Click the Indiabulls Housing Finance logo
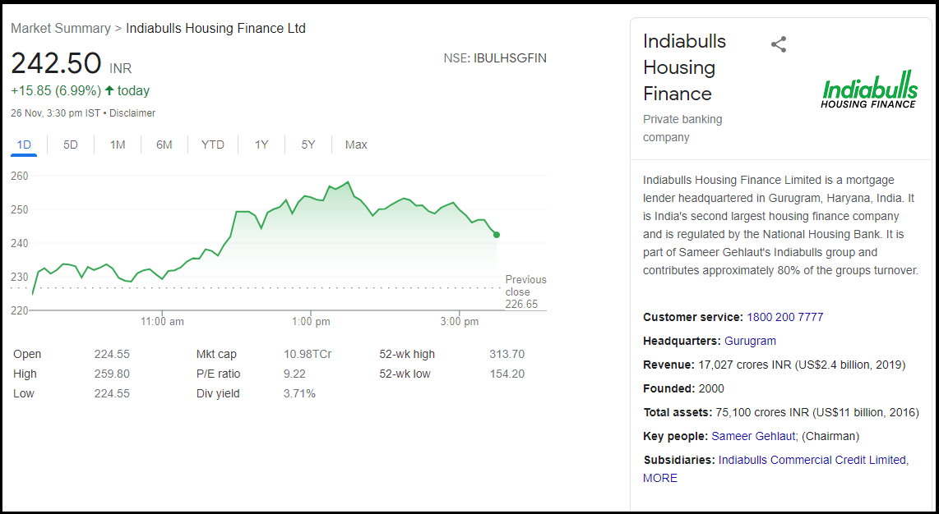The width and height of the screenshot is (939, 514). click(x=869, y=89)
